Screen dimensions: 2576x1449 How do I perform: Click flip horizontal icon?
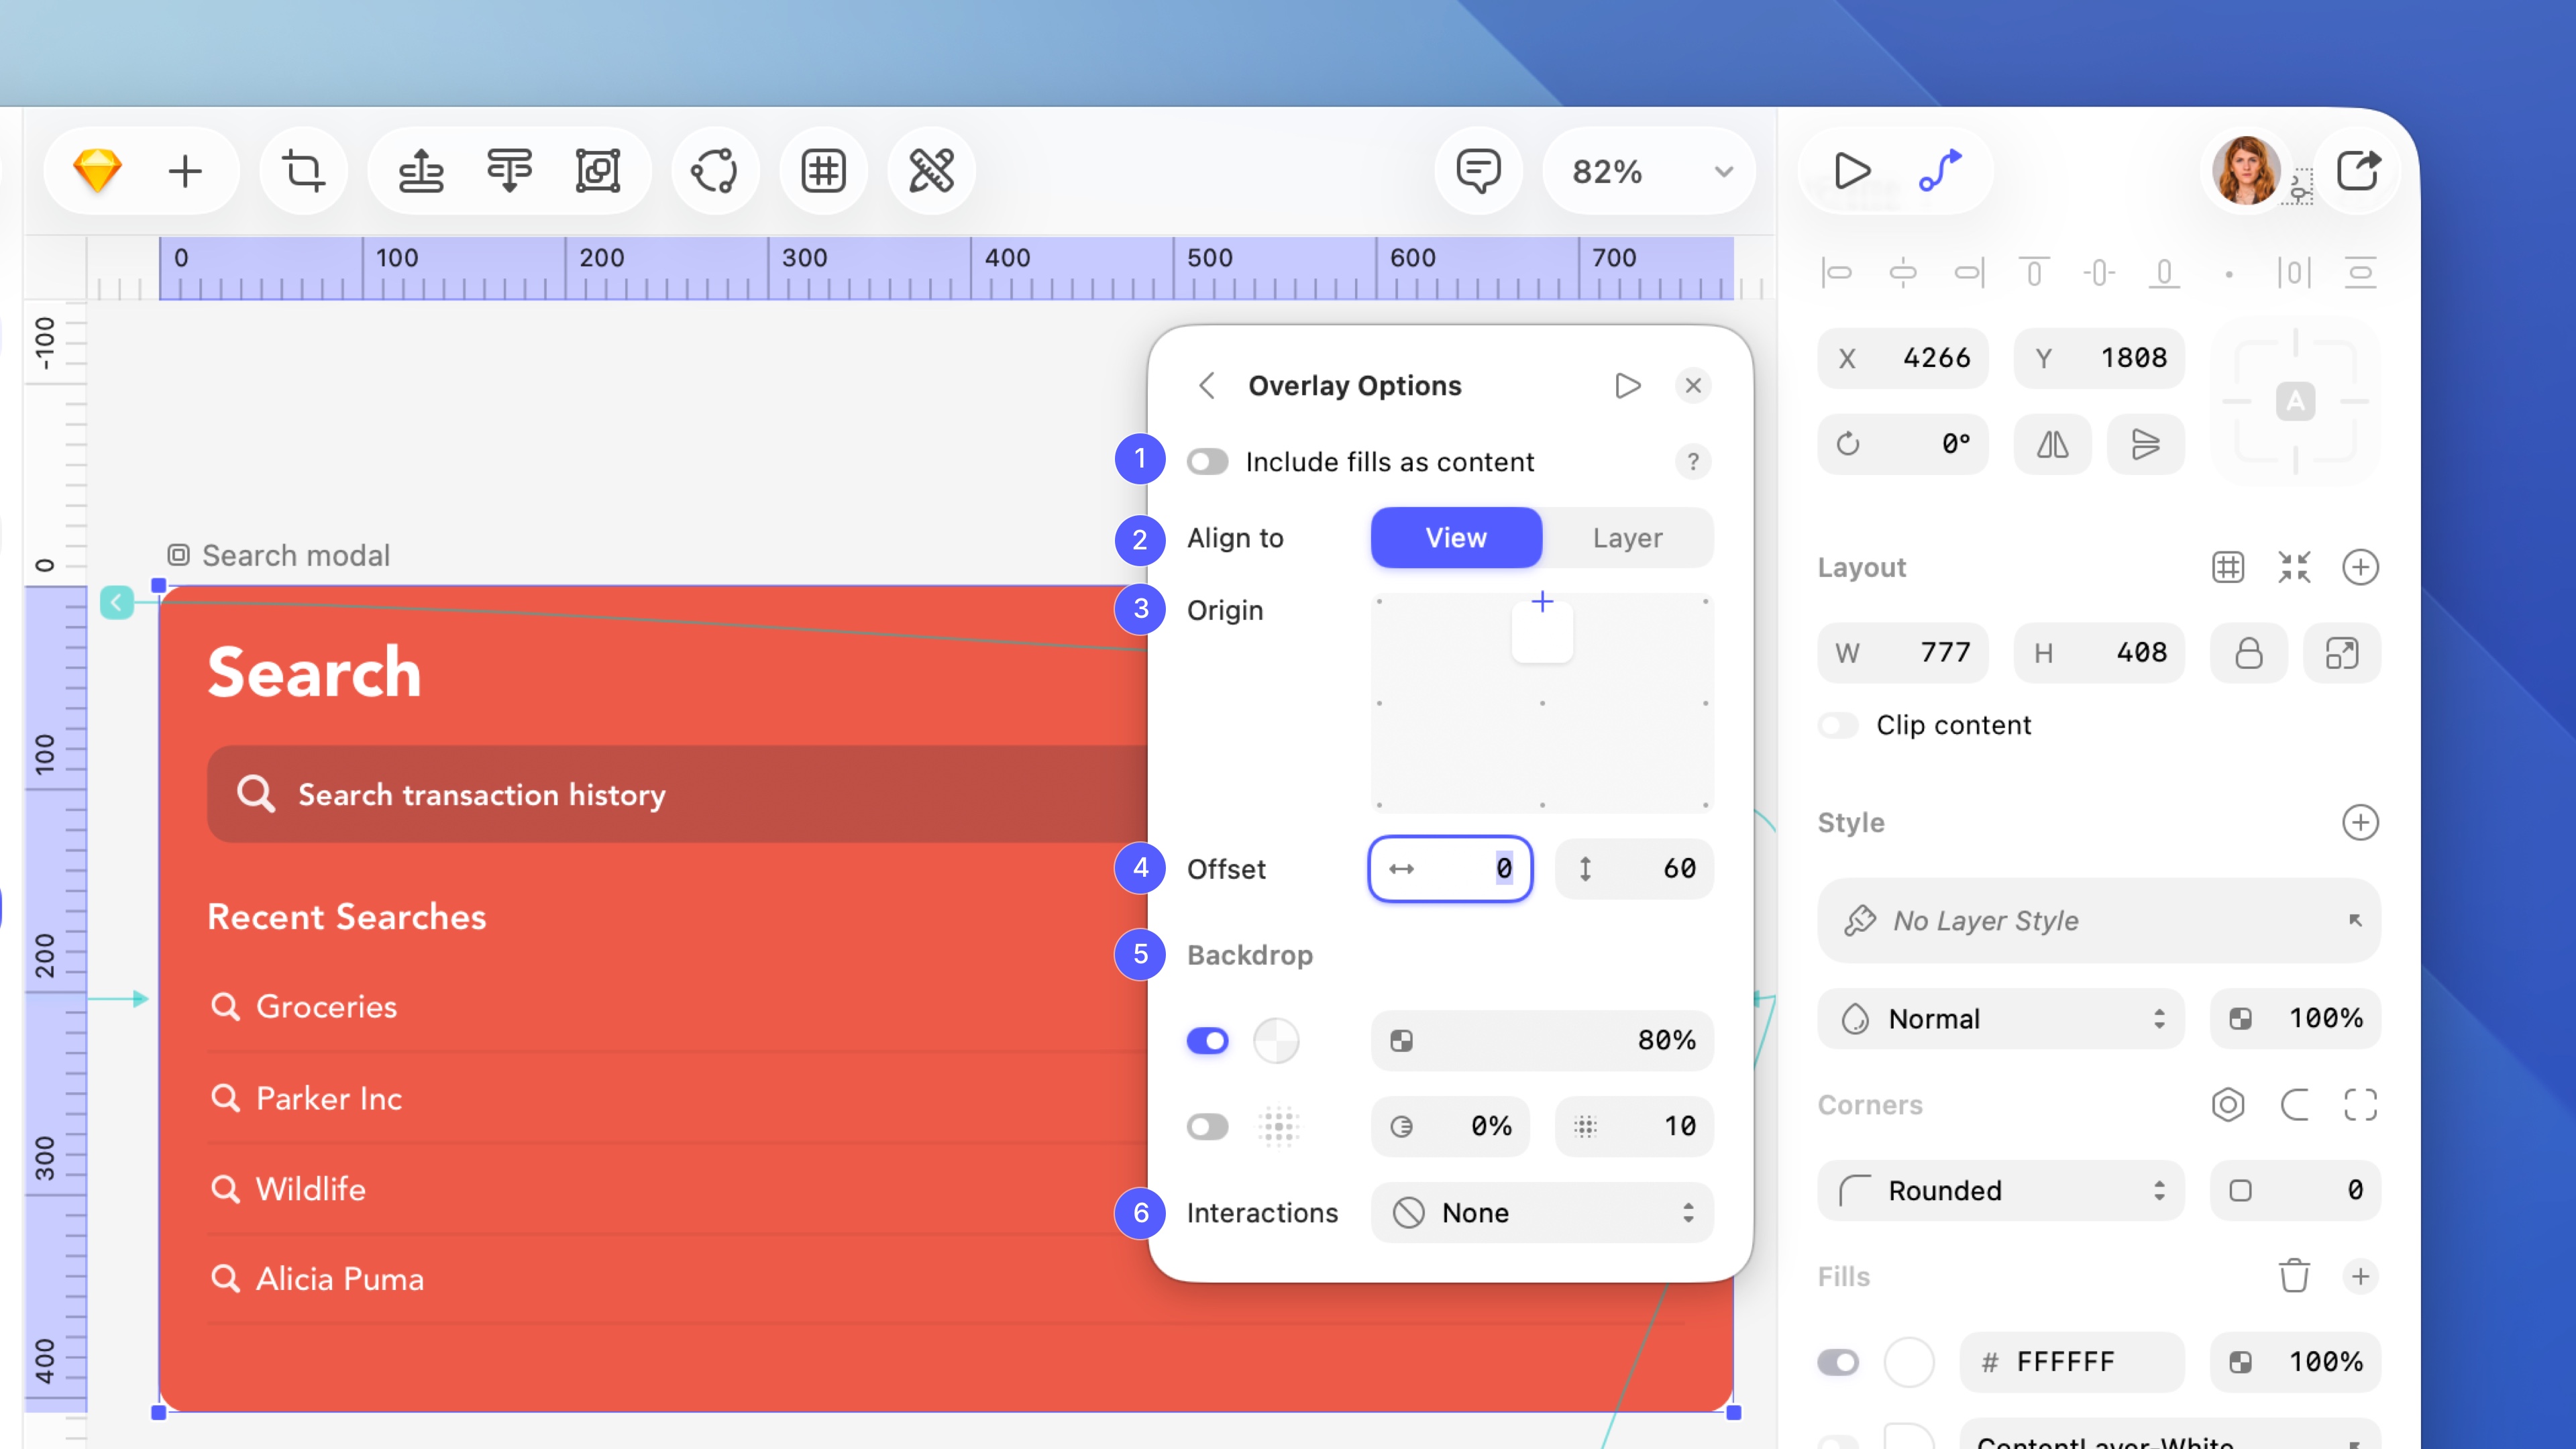point(2052,444)
